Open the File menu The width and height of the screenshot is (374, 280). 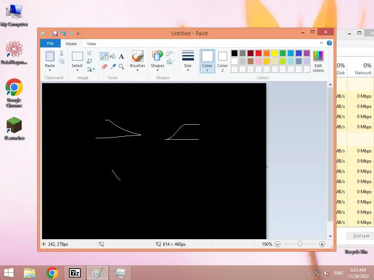(x=50, y=43)
